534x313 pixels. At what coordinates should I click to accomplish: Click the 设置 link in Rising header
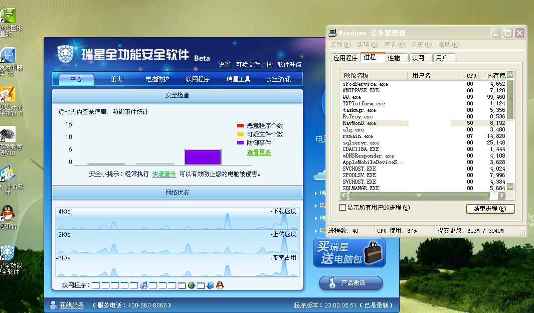[224, 64]
